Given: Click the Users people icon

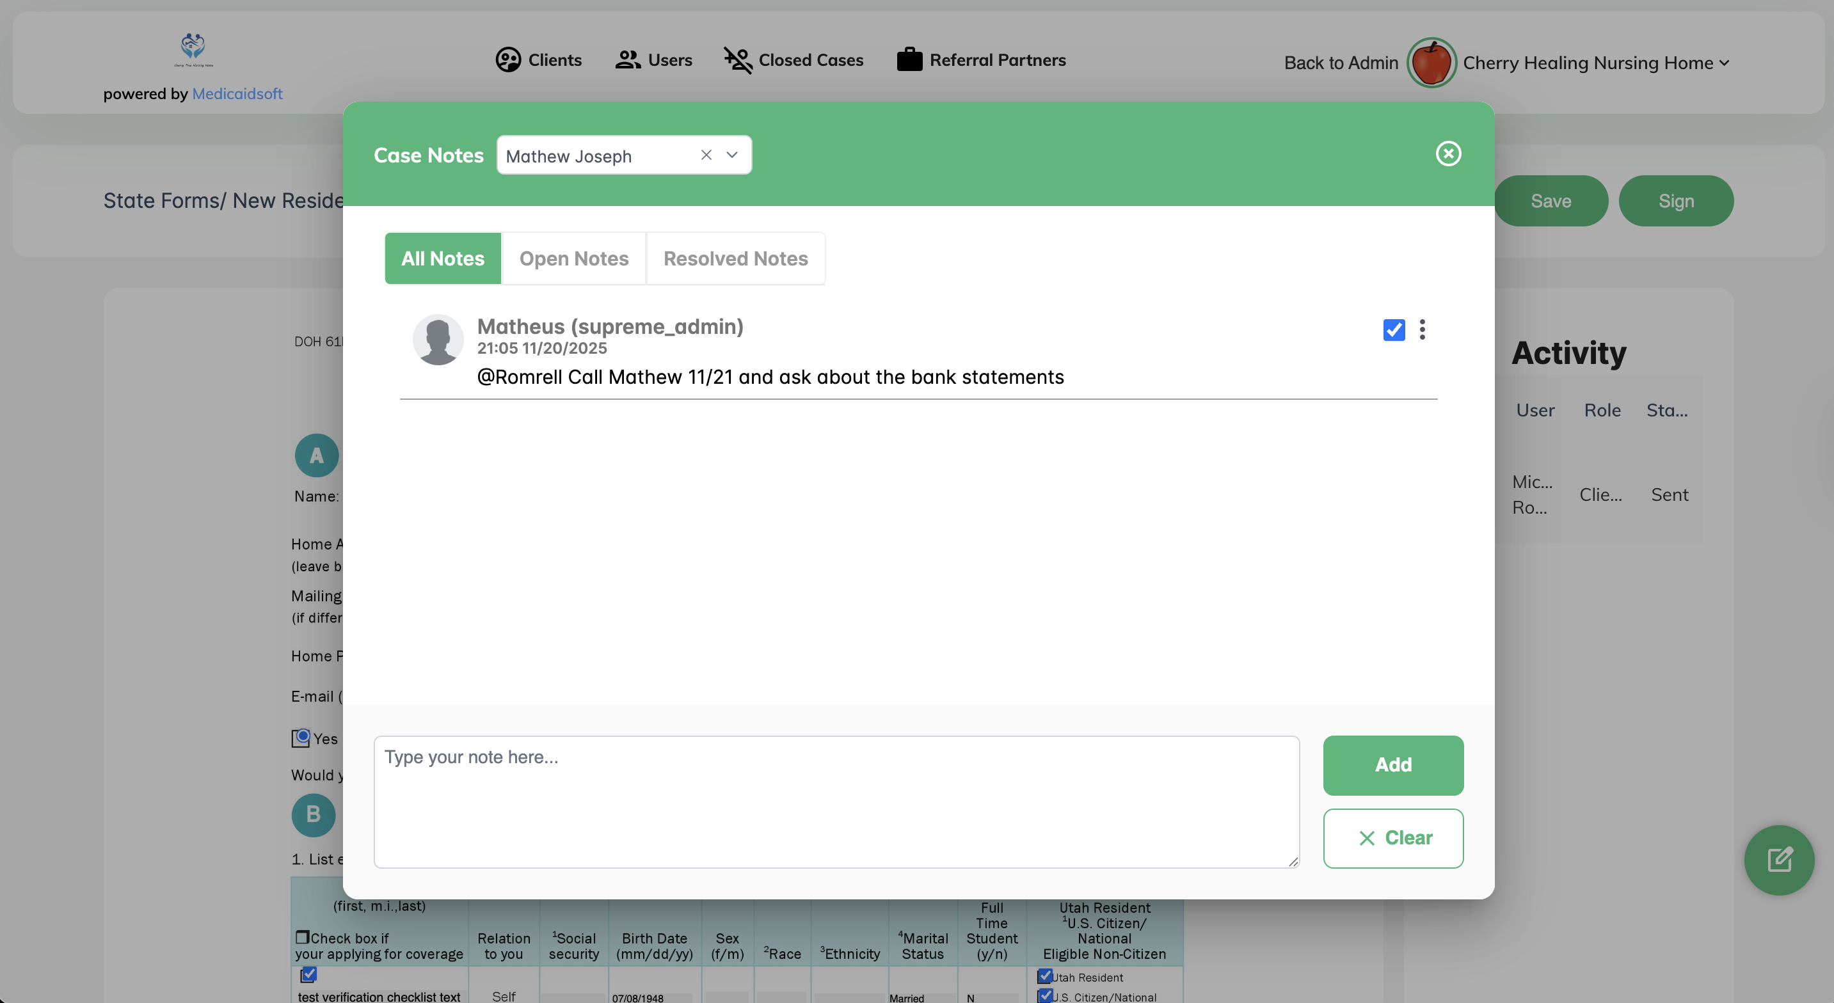Looking at the screenshot, I should (627, 59).
